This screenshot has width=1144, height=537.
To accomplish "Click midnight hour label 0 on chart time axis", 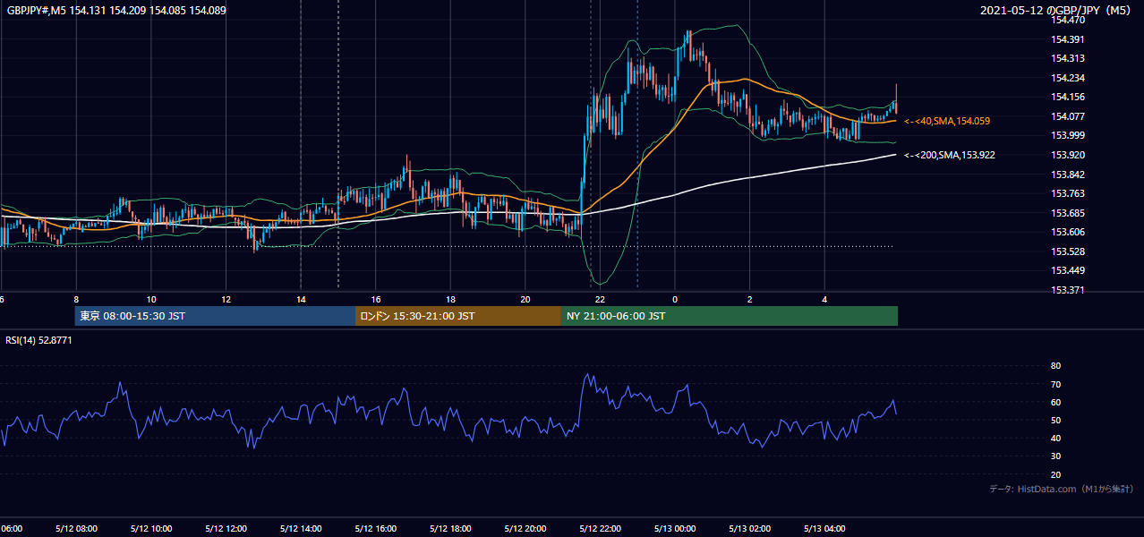I will pyautogui.click(x=676, y=300).
